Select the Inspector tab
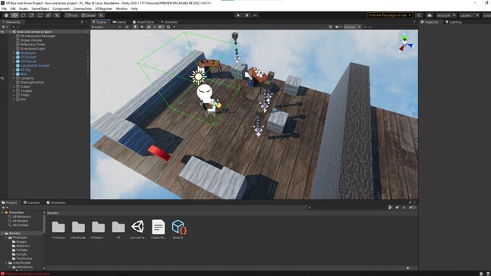Viewport: 491px width, 276px height. (430, 22)
